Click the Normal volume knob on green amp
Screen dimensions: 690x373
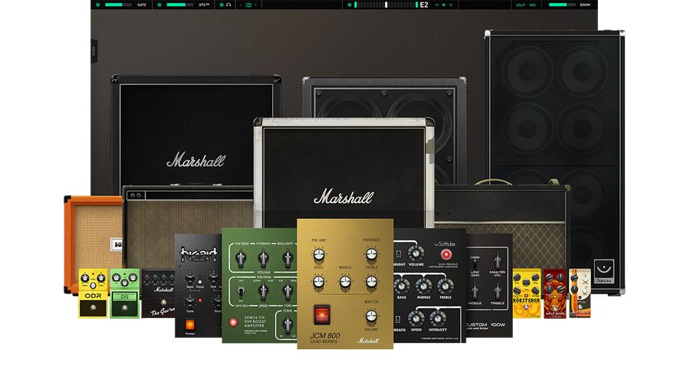pyautogui.click(x=263, y=259)
